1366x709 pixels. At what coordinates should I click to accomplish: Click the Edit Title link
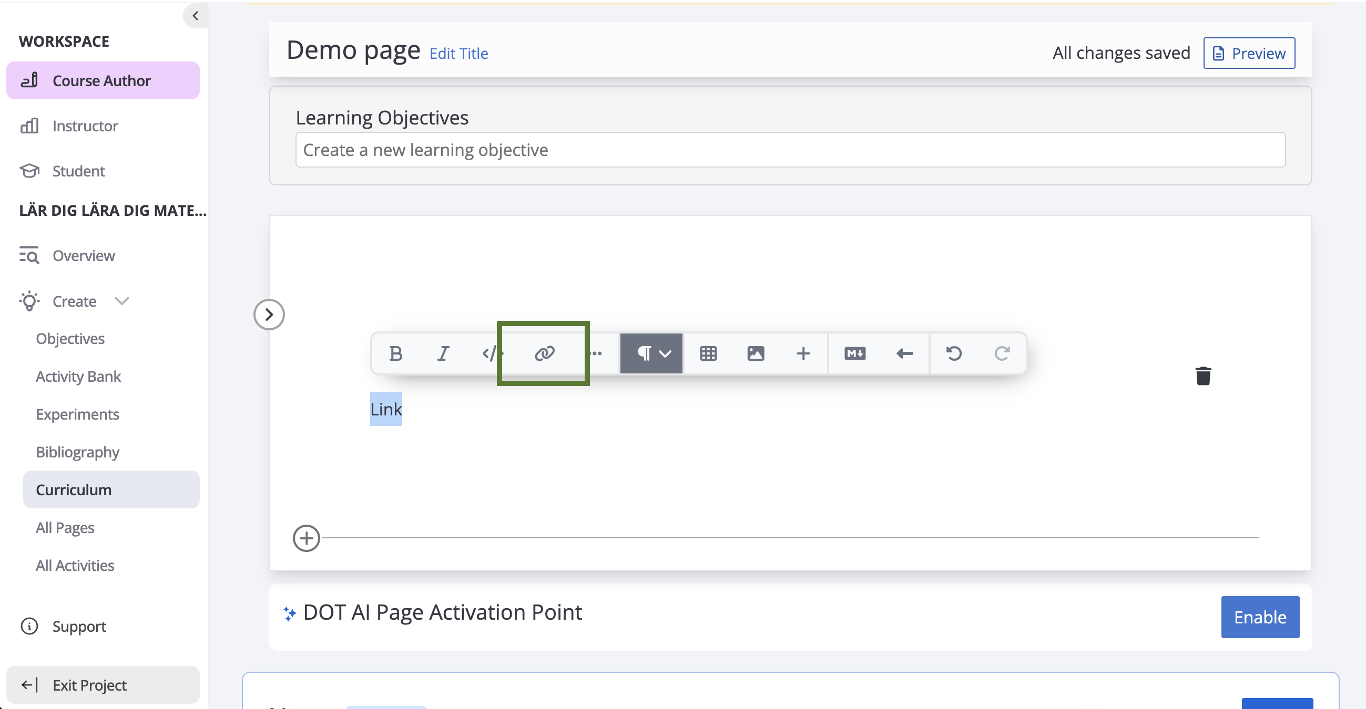(x=458, y=54)
